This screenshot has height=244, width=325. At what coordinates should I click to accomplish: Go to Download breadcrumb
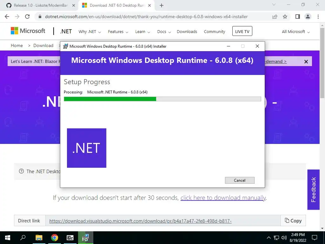pos(43,45)
